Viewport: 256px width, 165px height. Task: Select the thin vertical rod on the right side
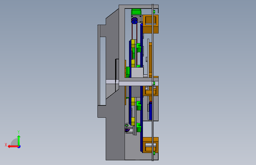153,82
